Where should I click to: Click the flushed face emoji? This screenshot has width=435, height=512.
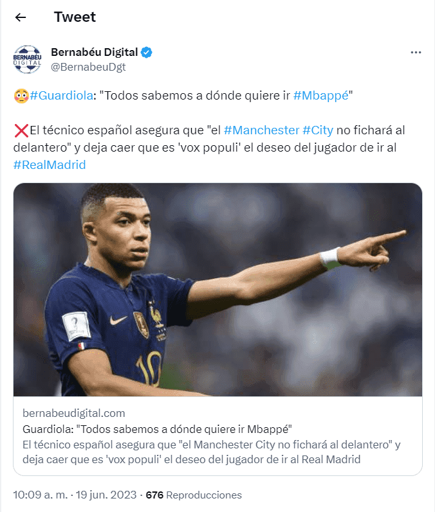(x=21, y=96)
